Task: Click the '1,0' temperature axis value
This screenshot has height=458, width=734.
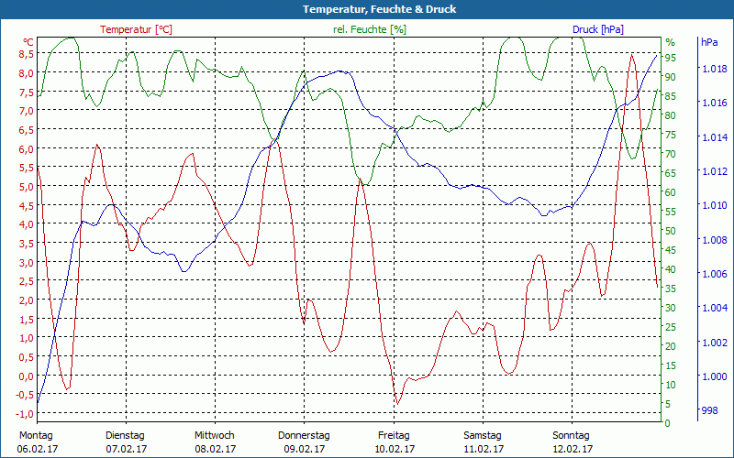Action: coord(27,338)
